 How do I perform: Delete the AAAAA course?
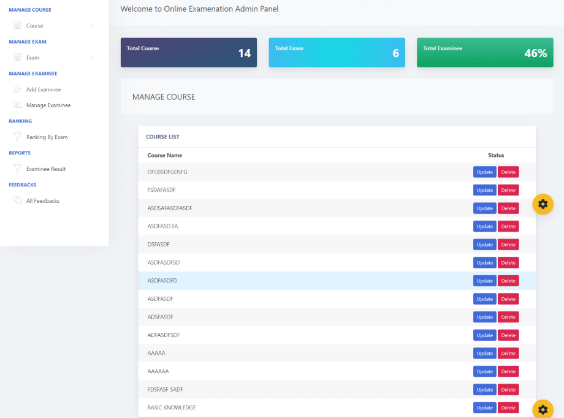[508, 353]
